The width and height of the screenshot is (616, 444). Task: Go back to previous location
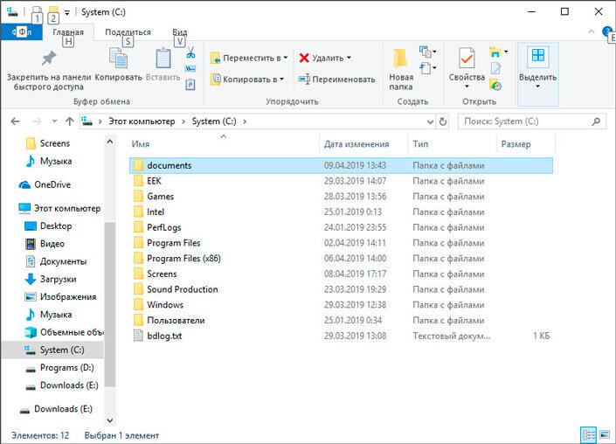(16, 121)
